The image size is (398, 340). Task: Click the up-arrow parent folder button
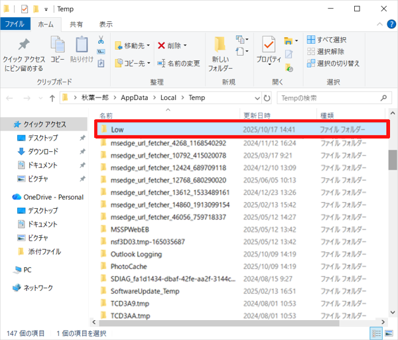pos(52,98)
